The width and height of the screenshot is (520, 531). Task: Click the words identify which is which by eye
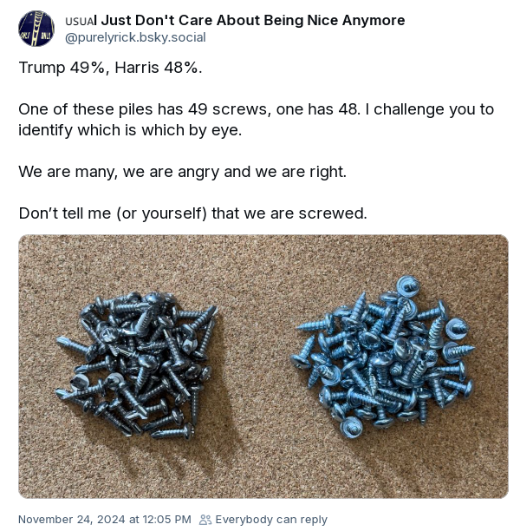[x=130, y=130]
